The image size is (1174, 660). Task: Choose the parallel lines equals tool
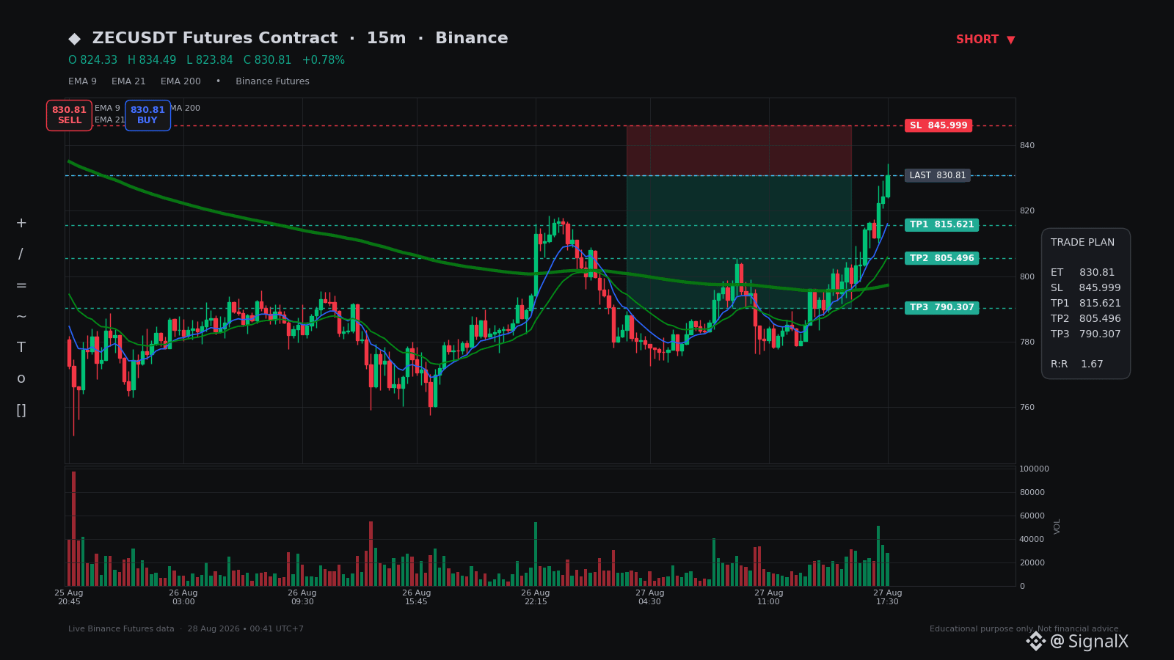coord(21,285)
